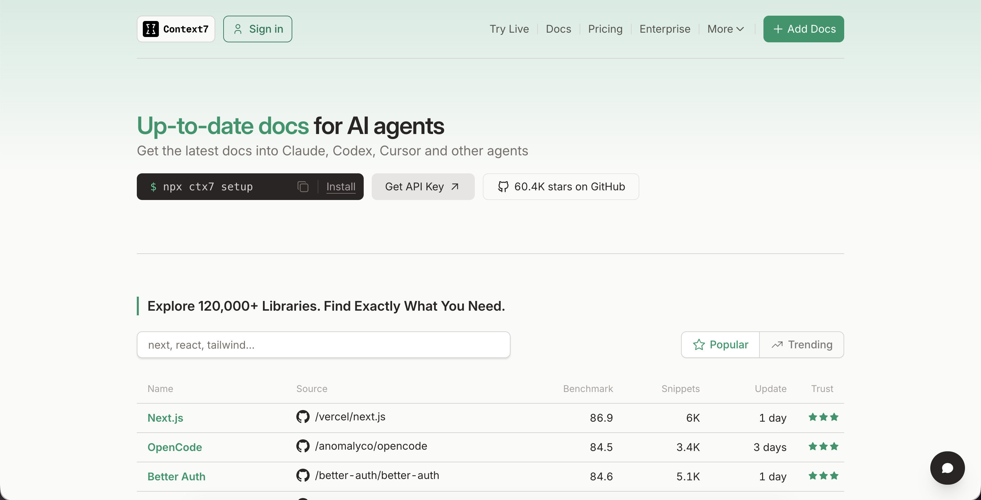Screen dimensions: 981x500
Task: Click the Sign in button
Action: (258, 29)
